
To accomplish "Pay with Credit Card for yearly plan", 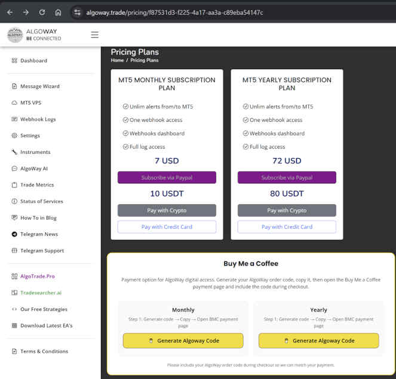I will pos(287,227).
